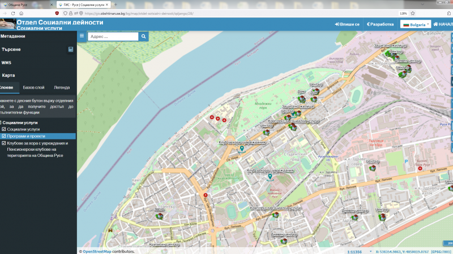Toggle the Социални услуги group checkbox
This screenshot has width=453, height=254.
pyautogui.click(x=1, y=122)
